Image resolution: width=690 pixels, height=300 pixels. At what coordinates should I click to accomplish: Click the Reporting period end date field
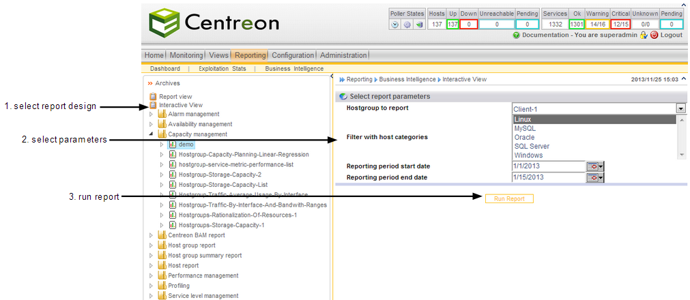click(x=548, y=178)
